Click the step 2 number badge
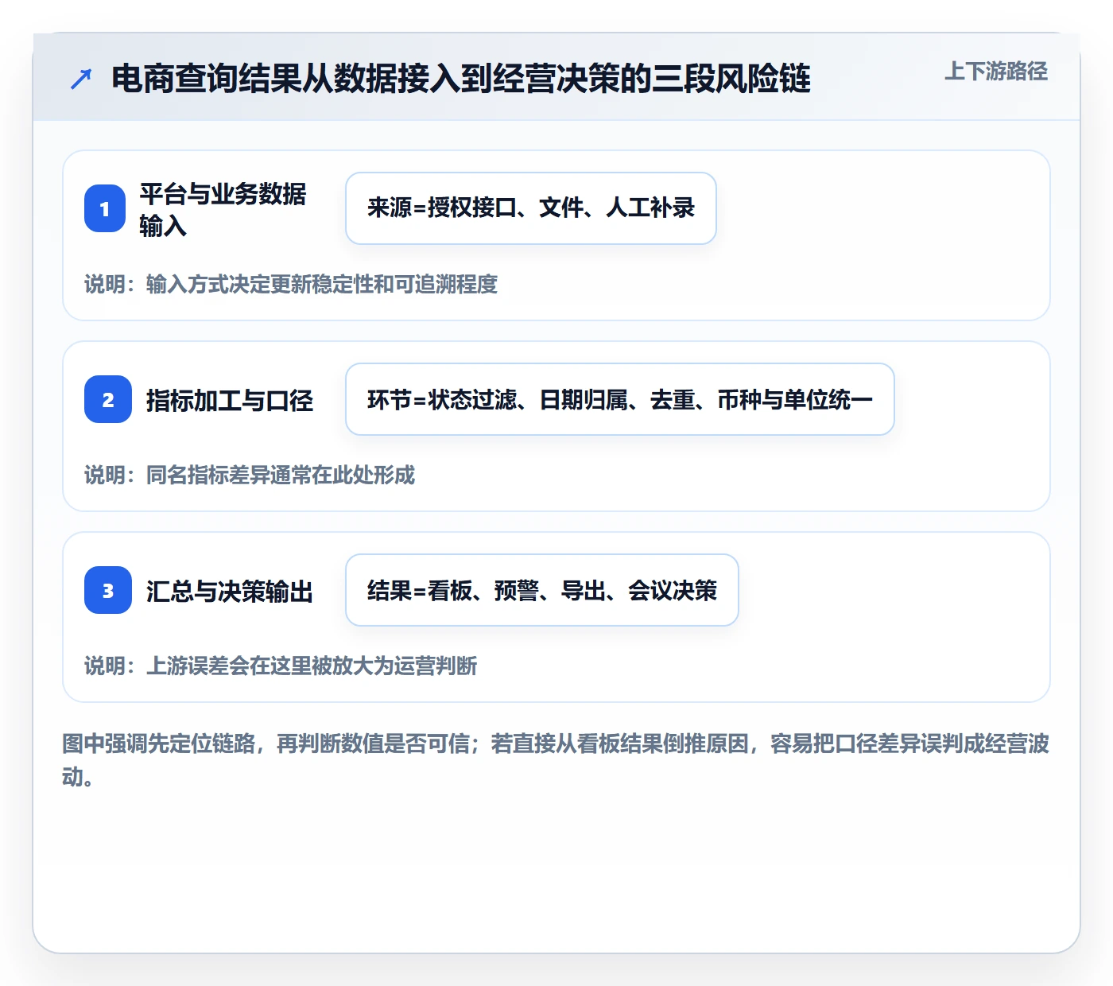The image size is (1113, 986). coord(108,399)
